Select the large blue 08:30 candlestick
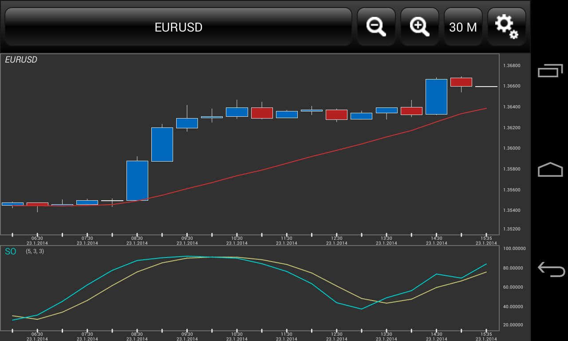 tap(137, 181)
